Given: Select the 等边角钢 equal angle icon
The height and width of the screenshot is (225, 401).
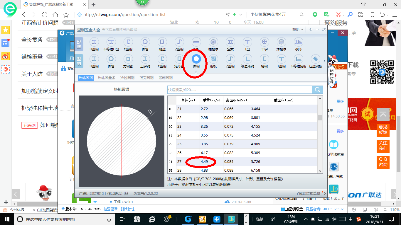Looking at the screenshot, I should point(247,61).
